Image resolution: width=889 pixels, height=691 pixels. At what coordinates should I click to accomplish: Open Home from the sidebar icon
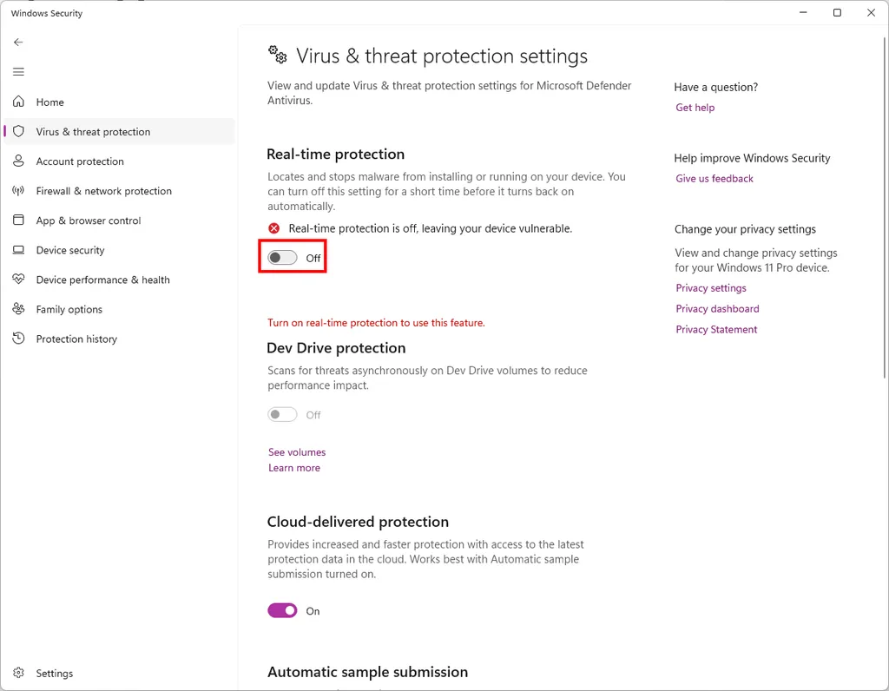click(49, 102)
